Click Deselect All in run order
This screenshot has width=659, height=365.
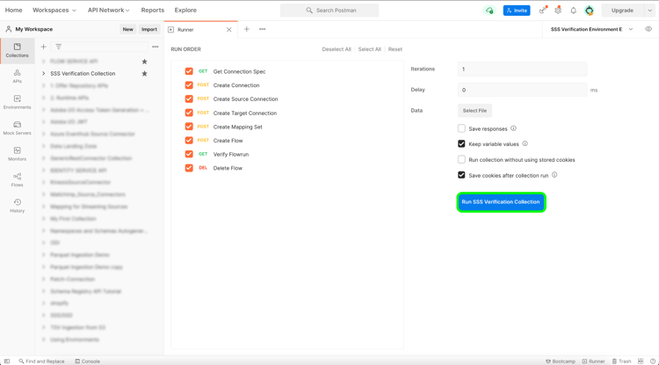click(337, 49)
